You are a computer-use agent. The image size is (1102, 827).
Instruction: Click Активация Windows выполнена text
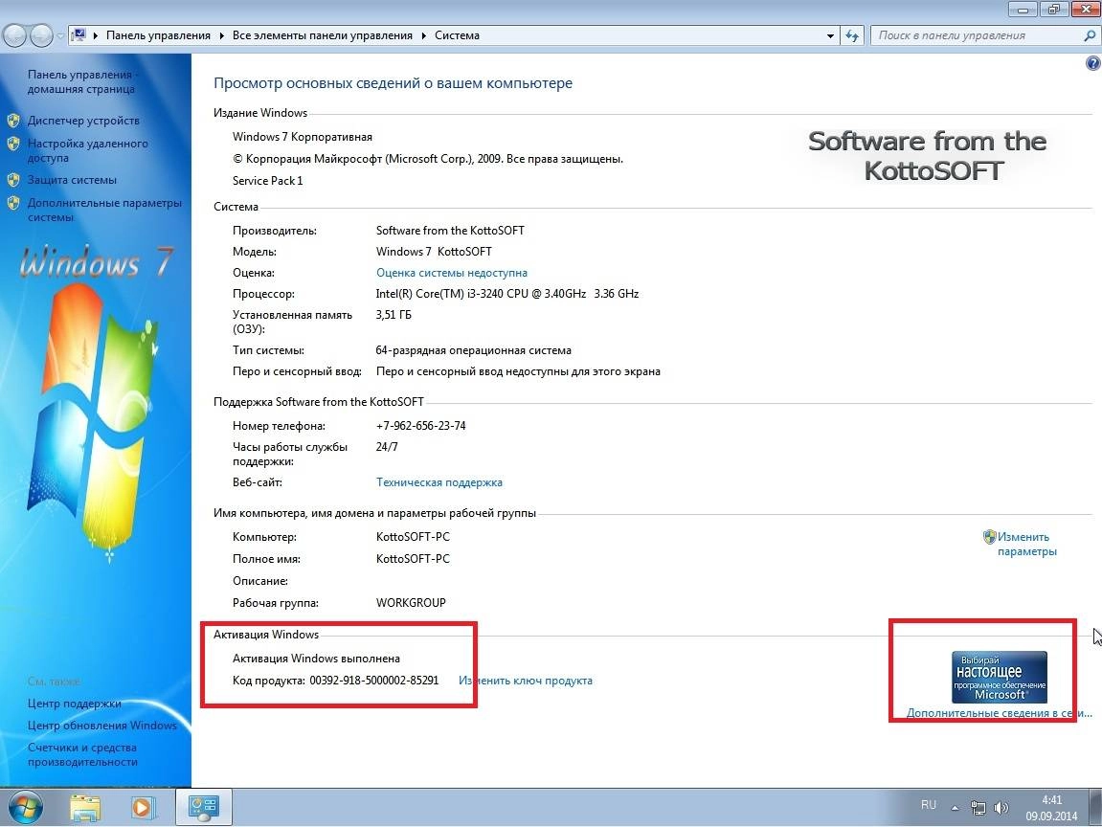click(316, 659)
